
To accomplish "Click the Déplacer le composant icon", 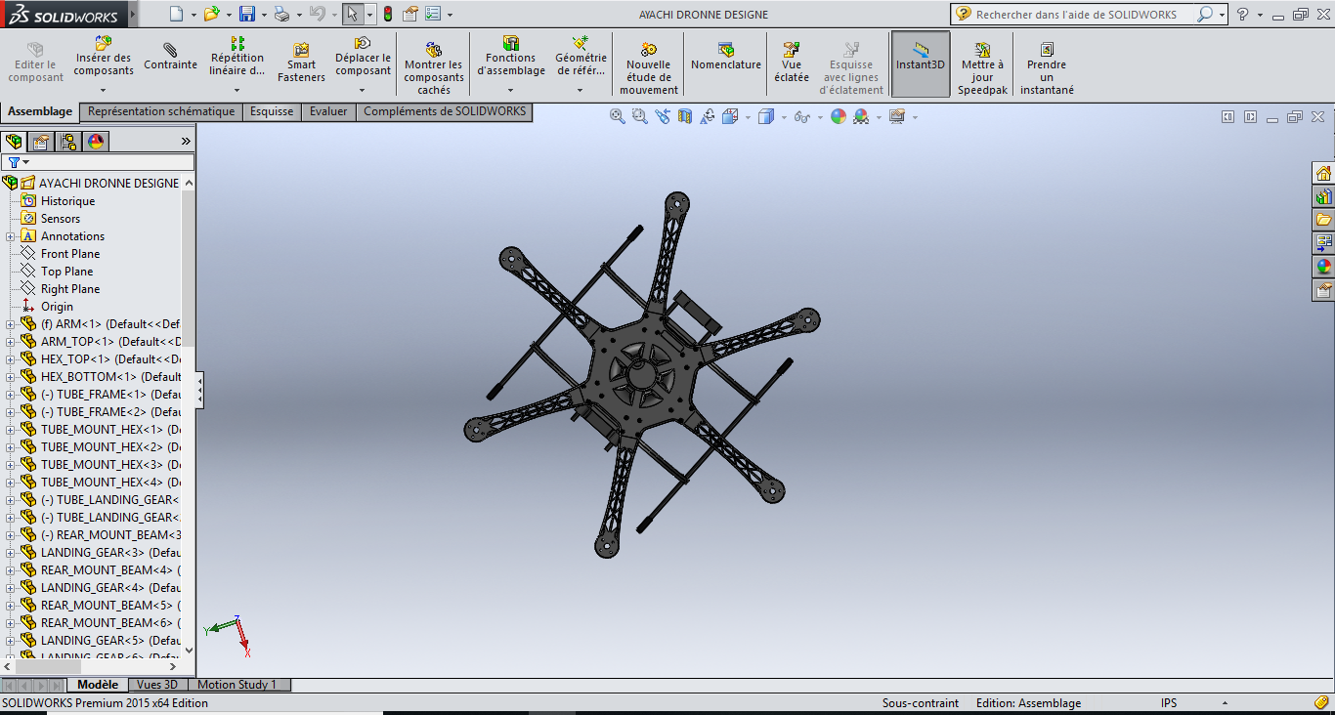I will tap(363, 44).
